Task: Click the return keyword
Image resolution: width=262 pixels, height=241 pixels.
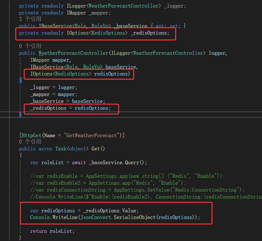Action: 39,231
